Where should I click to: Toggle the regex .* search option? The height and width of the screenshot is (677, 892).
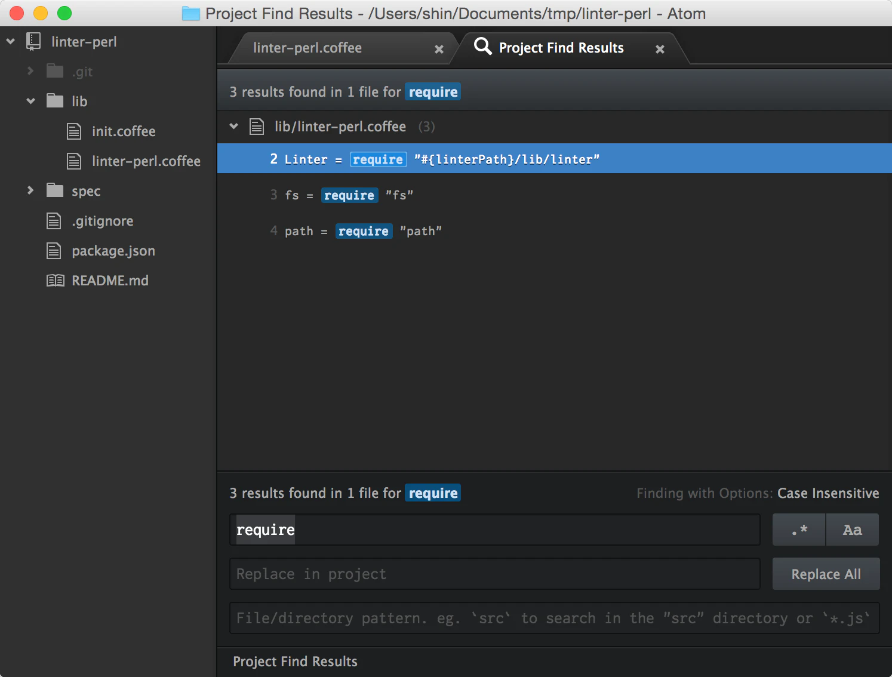pyautogui.click(x=799, y=530)
